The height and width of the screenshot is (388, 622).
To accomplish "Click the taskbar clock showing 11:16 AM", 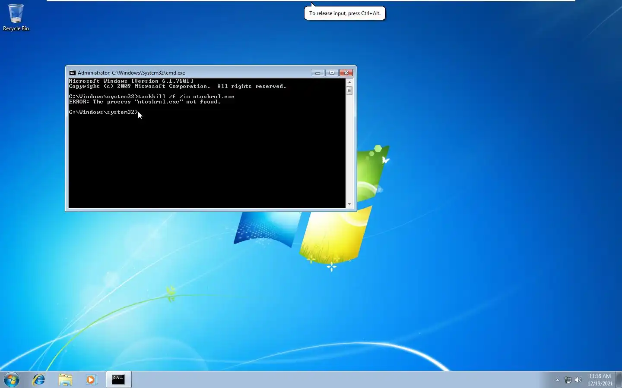I will coord(600,380).
